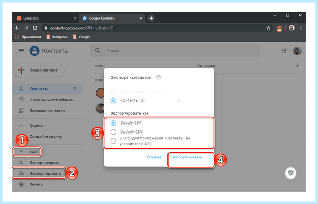Open the Google bookmark
This screenshot has width=318, height=204.
pyautogui.click(x=82, y=37)
